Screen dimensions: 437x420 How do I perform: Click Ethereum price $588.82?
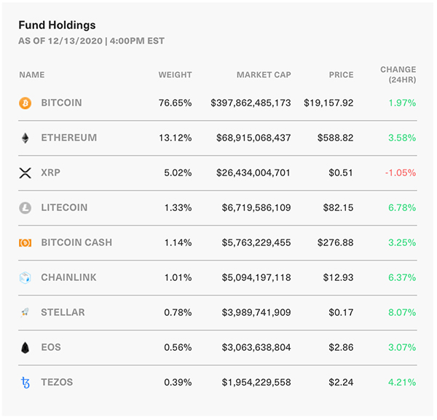point(335,138)
